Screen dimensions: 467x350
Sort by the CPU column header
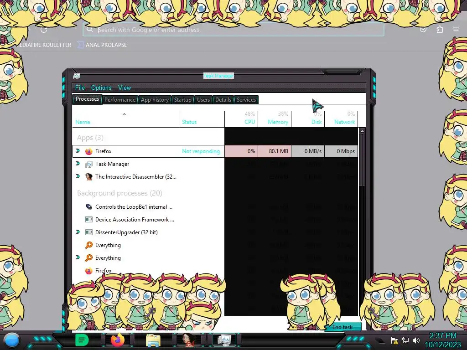pyautogui.click(x=241, y=119)
